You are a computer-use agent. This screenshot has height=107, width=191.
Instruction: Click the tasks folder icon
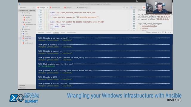[x=23, y=34]
